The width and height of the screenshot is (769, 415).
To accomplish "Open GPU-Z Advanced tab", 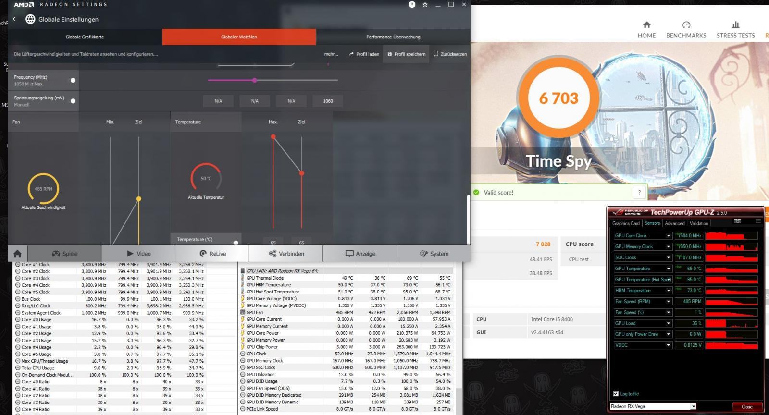I will (x=674, y=223).
